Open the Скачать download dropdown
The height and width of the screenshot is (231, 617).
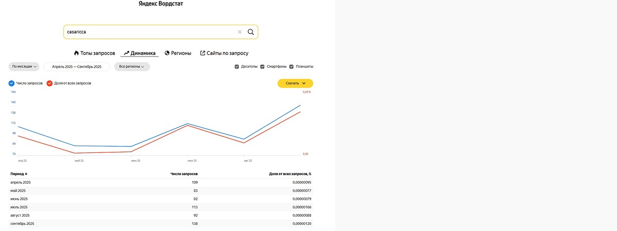click(295, 83)
